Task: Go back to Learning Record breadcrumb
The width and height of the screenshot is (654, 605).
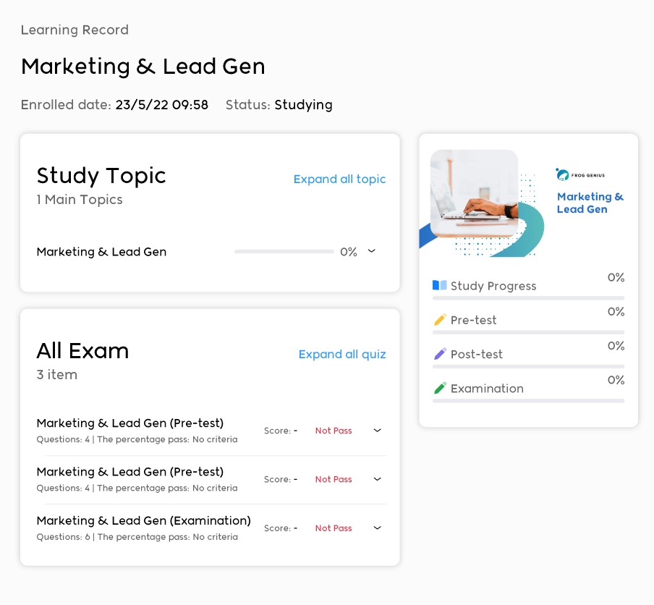Action: coord(75,30)
